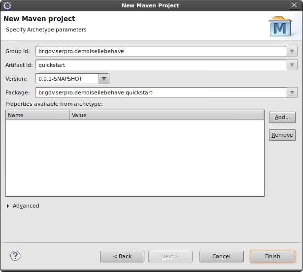Image resolution: width=303 pixels, height=272 pixels.
Task: Click the Version text field
Action: click(67, 79)
